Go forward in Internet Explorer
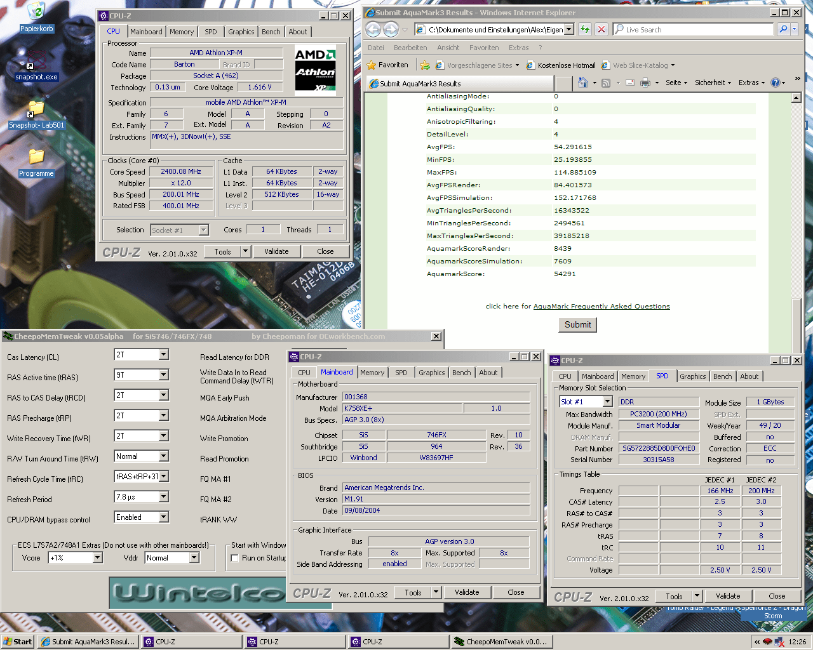The width and height of the screenshot is (813, 650). click(391, 29)
